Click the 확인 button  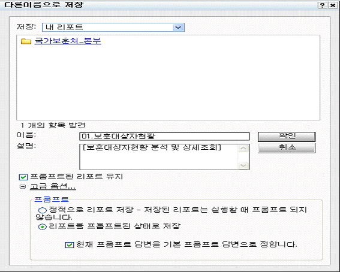point(287,137)
